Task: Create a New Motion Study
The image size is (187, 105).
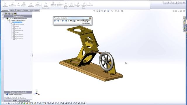Action: tap(66, 6)
